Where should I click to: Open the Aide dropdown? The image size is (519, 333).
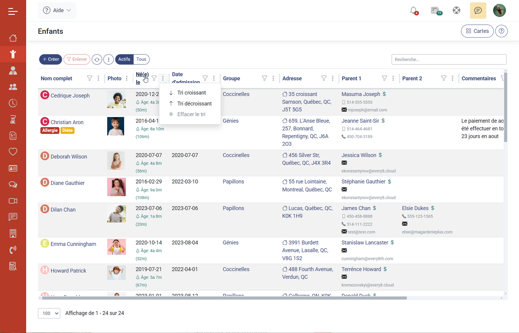(x=57, y=10)
